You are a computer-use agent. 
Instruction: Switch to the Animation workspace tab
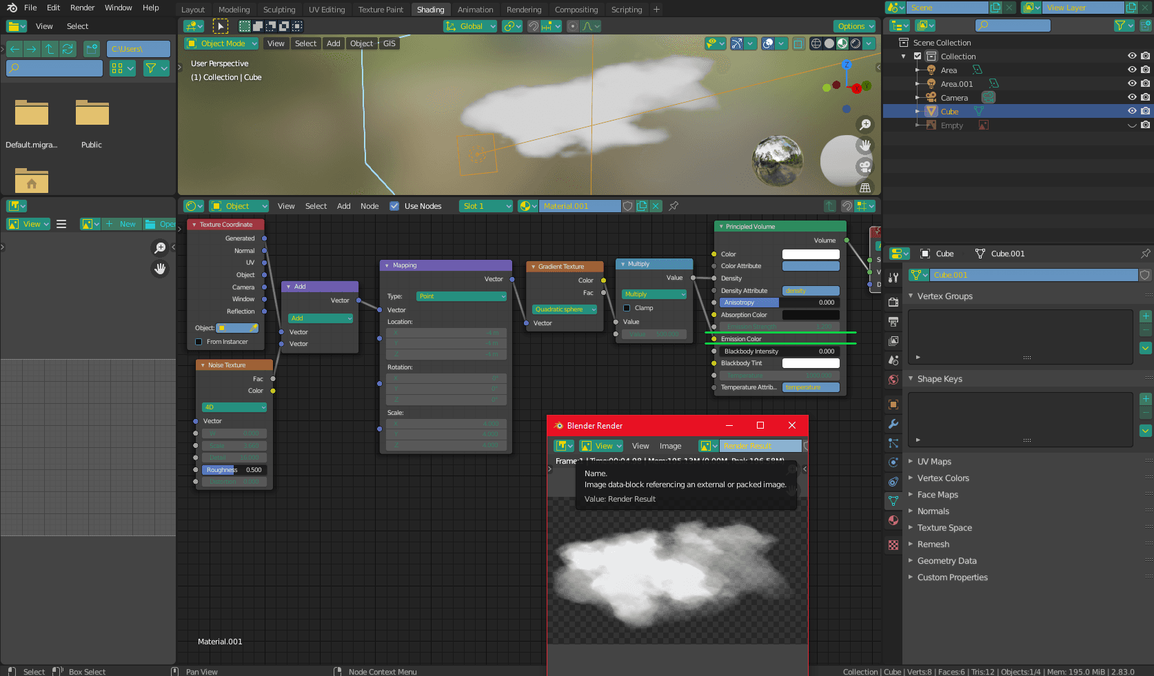coord(475,10)
